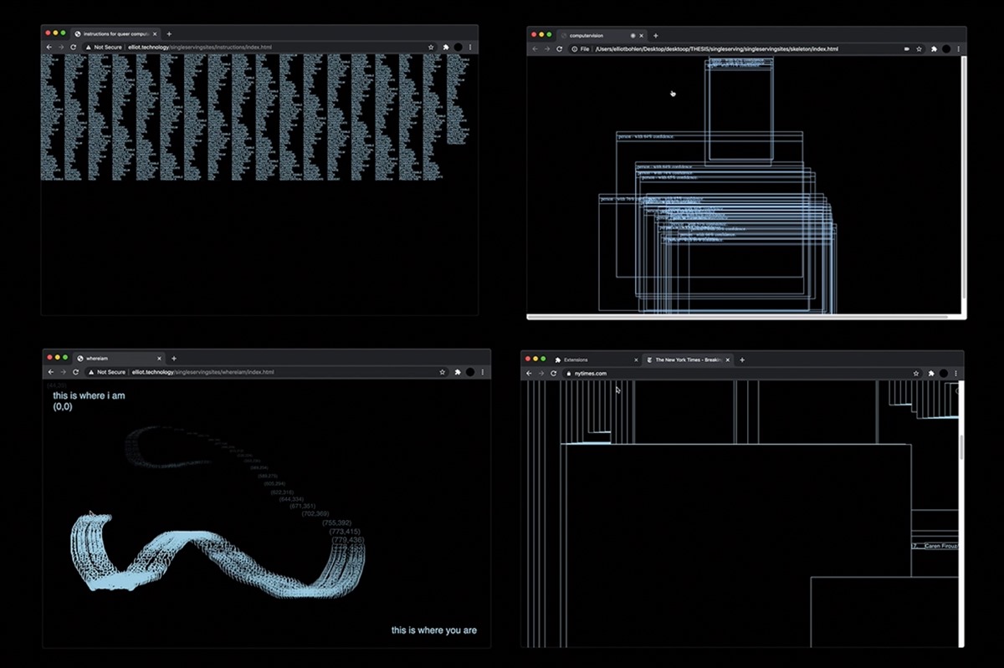The width and height of the screenshot is (1004, 668).
Task: Open extensions puzzle icon in computervision window
Action: click(x=933, y=49)
